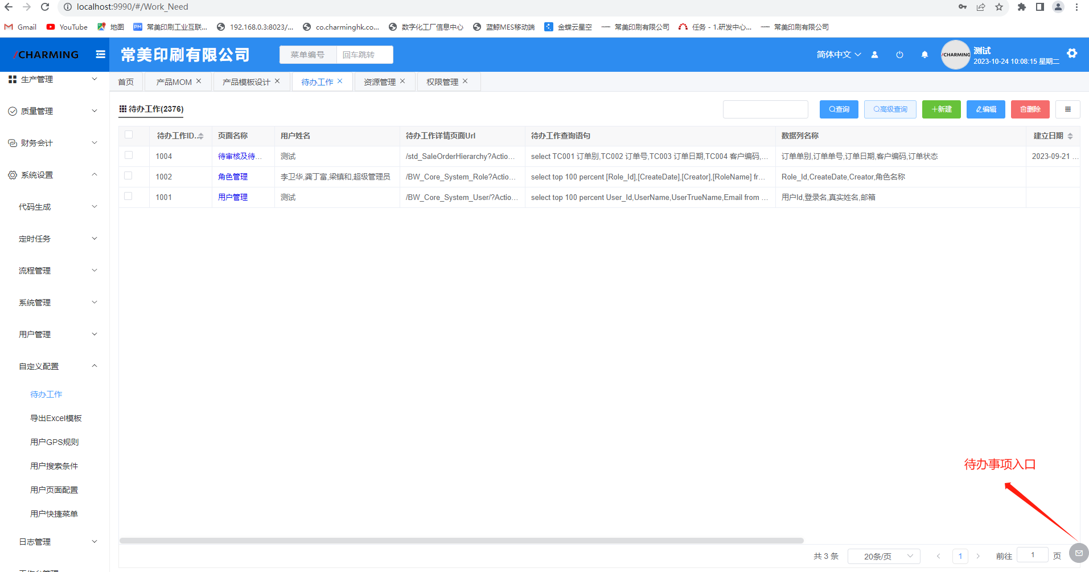This screenshot has height=572, width=1089.
Task: Toggle the select-all header checkbox
Action: (129, 135)
